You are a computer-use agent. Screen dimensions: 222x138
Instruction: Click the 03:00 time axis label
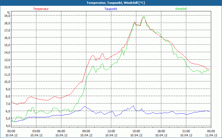click(x=36, y=131)
